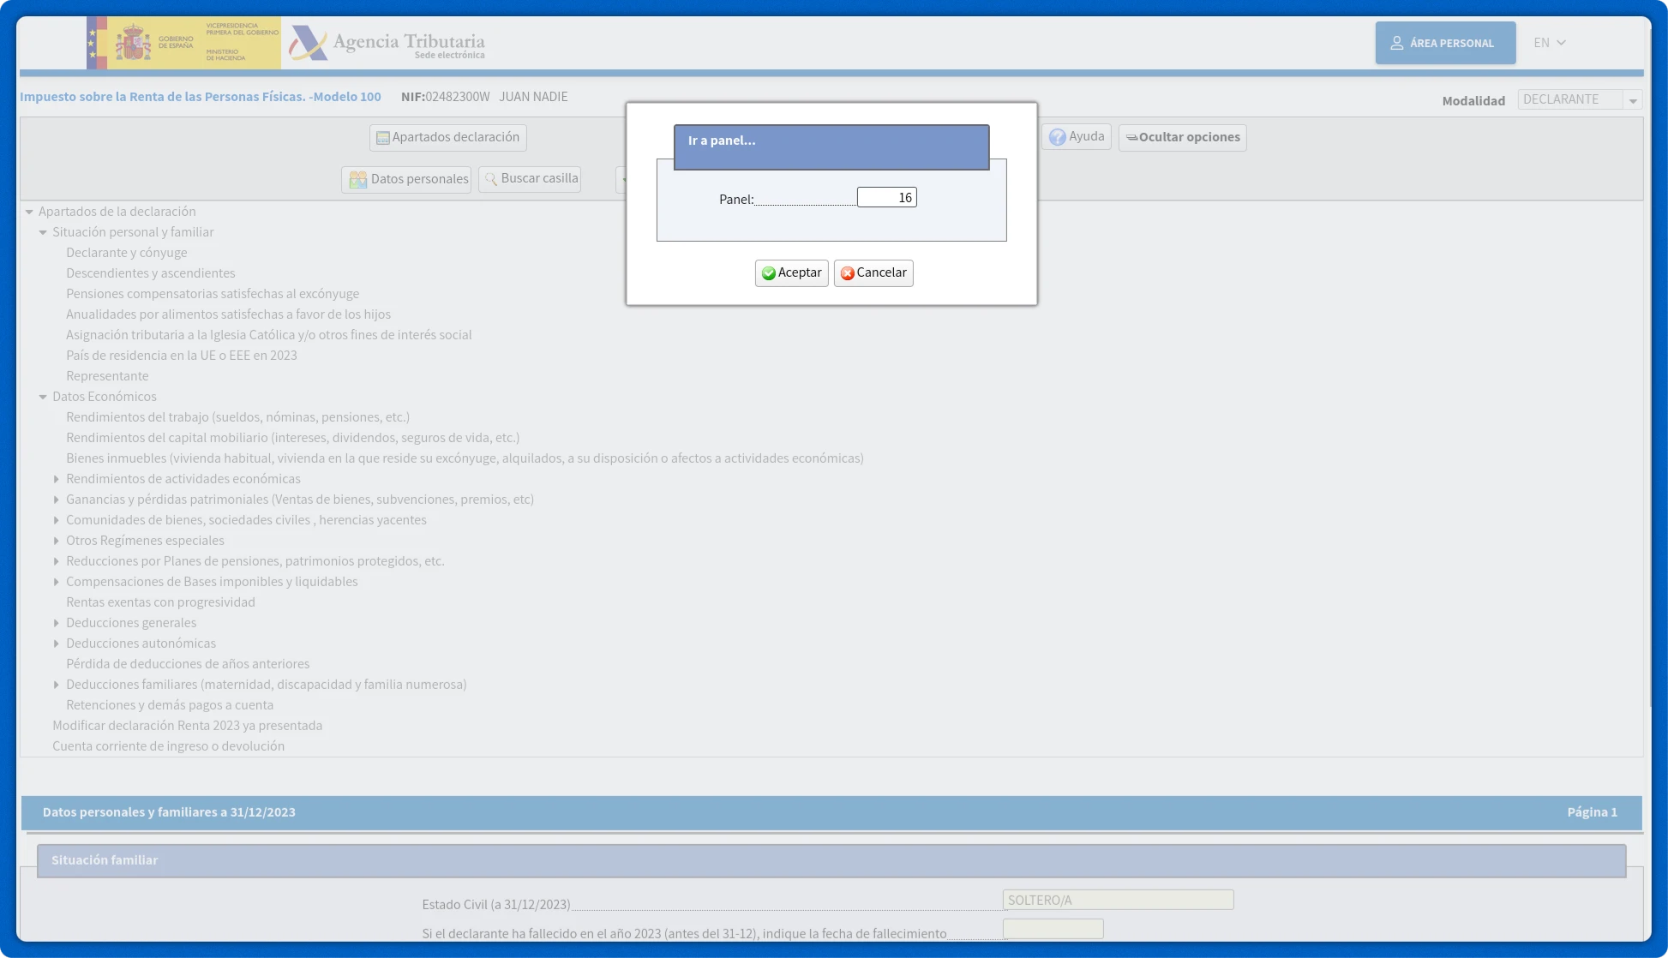This screenshot has height=958, width=1668.
Task: Open Cuenta corriente de ingreso o devolución
Action: [168, 746]
